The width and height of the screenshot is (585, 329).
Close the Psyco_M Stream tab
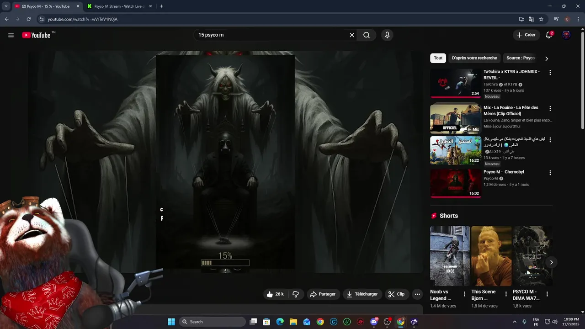pos(151,6)
